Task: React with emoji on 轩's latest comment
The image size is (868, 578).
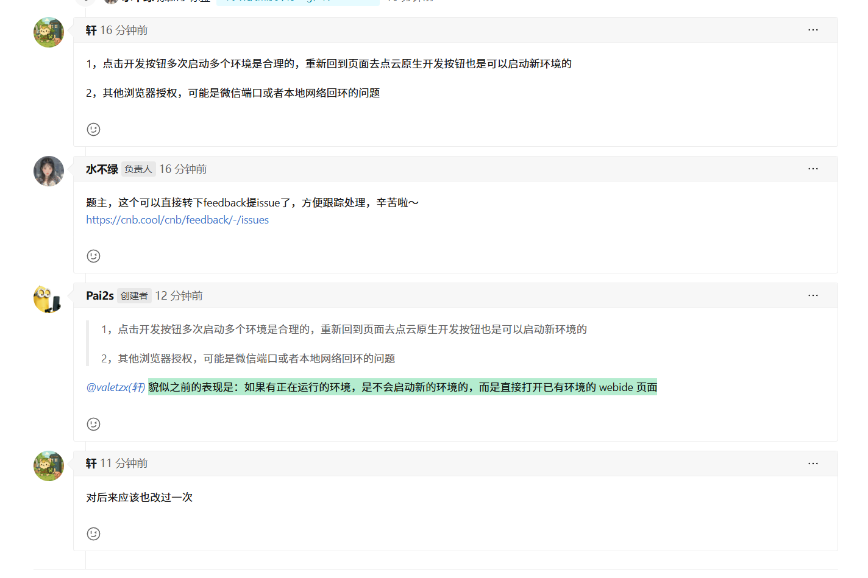Action: [93, 534]
